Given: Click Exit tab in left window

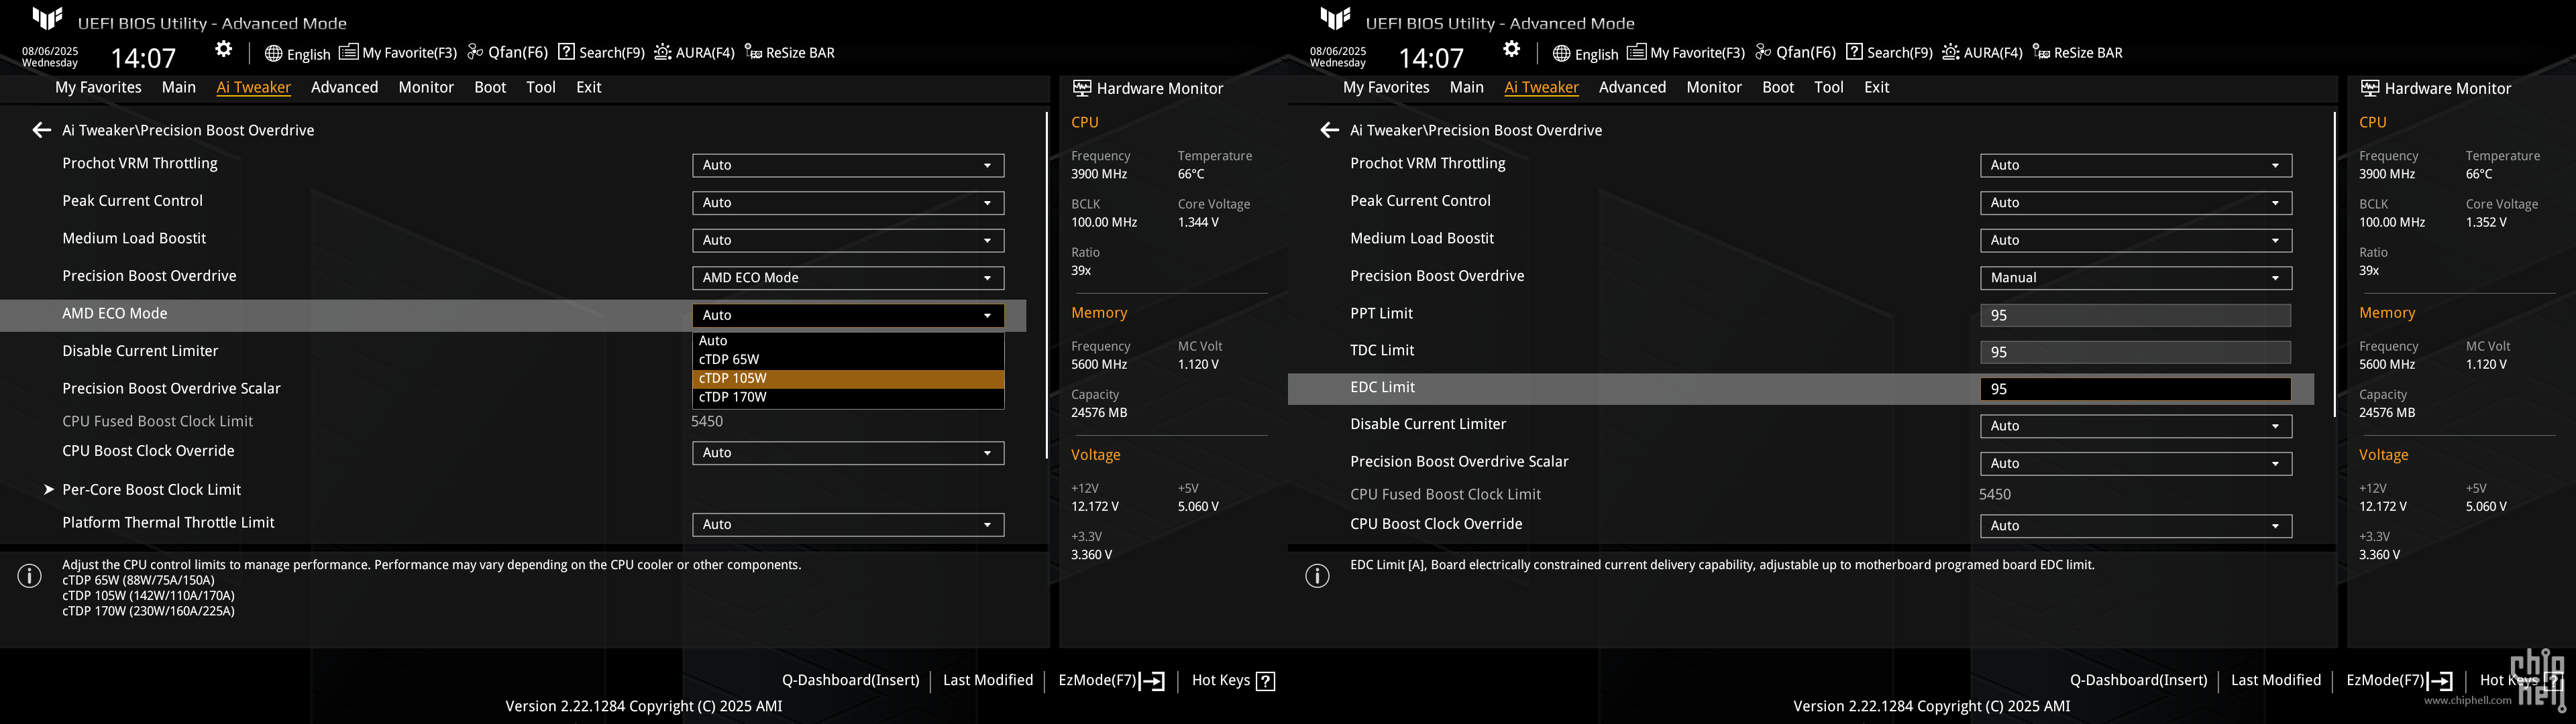Looking at the screenshot, I should [589, 87].
